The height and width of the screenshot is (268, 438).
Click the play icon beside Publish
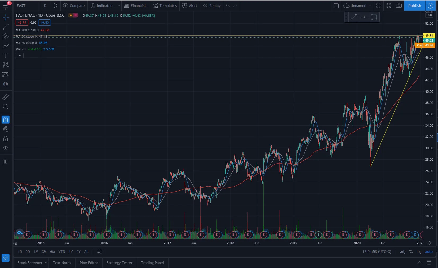(x=430, y=6)
